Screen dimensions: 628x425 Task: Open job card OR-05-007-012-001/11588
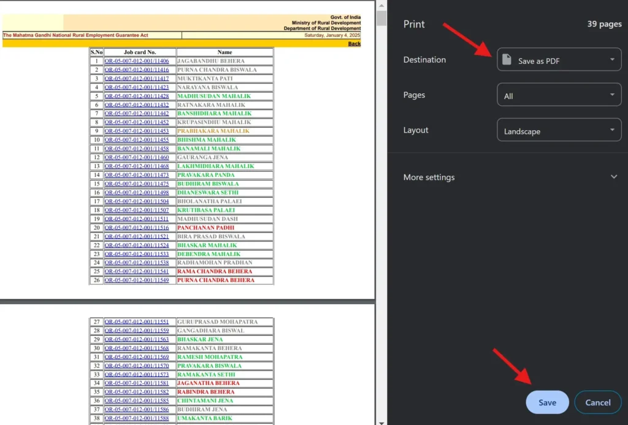pyautogui.click(x=137, y=419)
